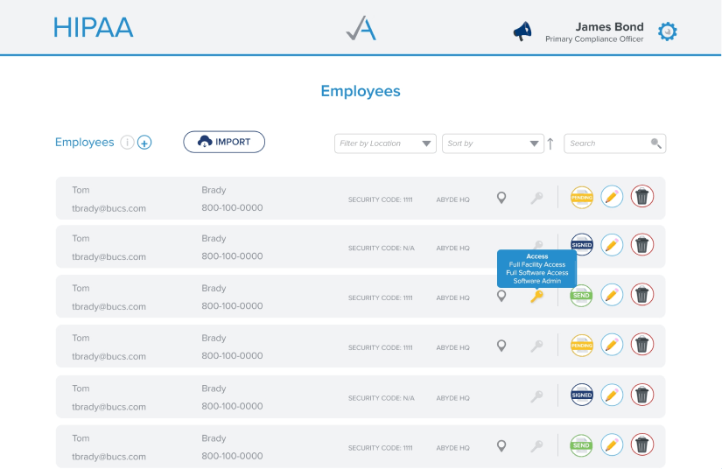Viewport: 722px width, 469px height.
Task: Click the centered 'Employees' page title
Action: pos(361,91)
